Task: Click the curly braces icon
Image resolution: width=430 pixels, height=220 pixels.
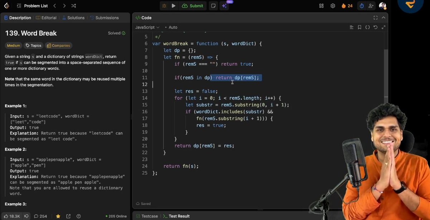Action: coord(368,27)
